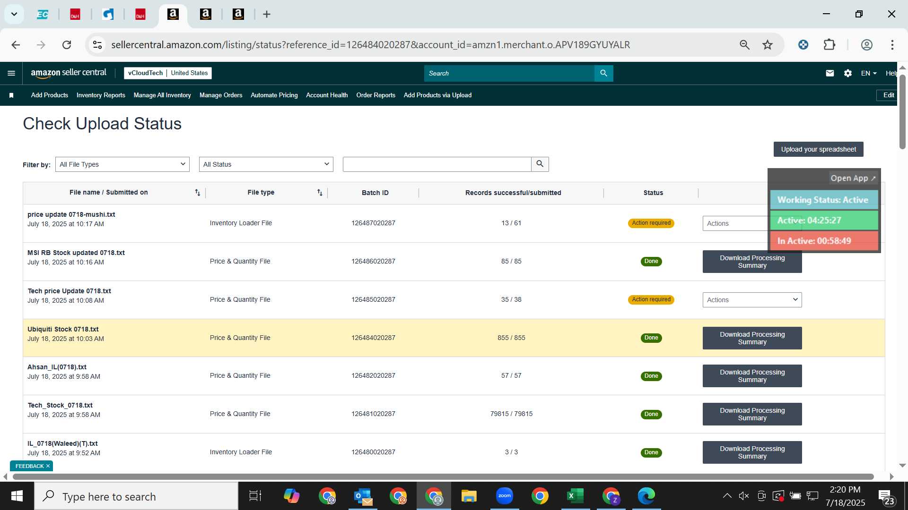
Task: Click the Seller Central search field
Action: (509, 73)
